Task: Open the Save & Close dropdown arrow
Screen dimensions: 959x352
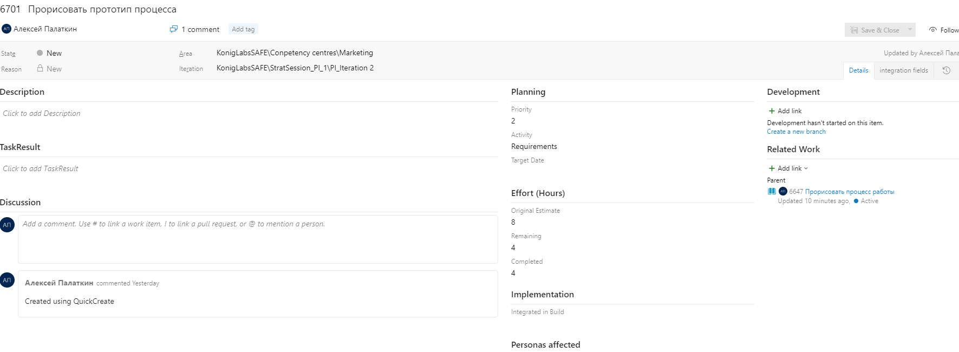Action: pos(910,30)
